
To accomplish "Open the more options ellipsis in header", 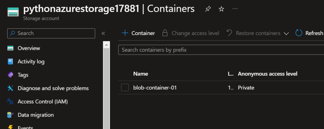I will point(235,9).
